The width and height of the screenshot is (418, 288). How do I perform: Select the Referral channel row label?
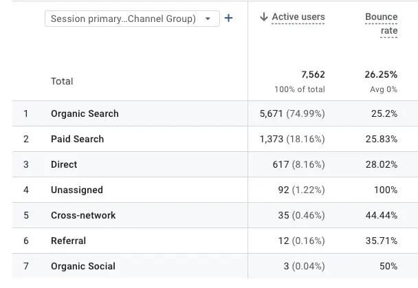[x=68, y=241]
